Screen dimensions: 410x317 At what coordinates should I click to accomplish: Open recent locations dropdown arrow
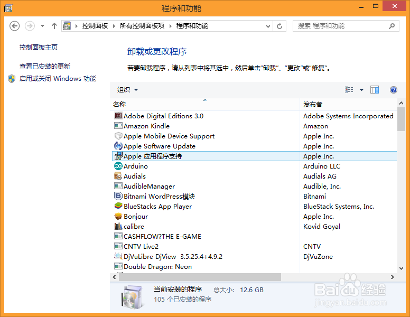tap(42, 26)
